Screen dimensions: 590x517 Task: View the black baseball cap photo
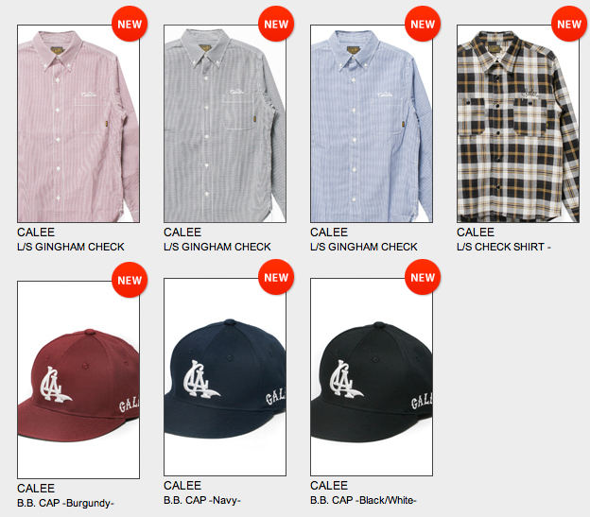(x=372, y=377)
